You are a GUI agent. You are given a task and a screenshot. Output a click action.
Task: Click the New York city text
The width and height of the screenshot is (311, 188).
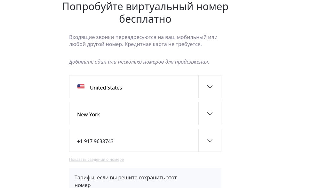click(x=88, y=114)
